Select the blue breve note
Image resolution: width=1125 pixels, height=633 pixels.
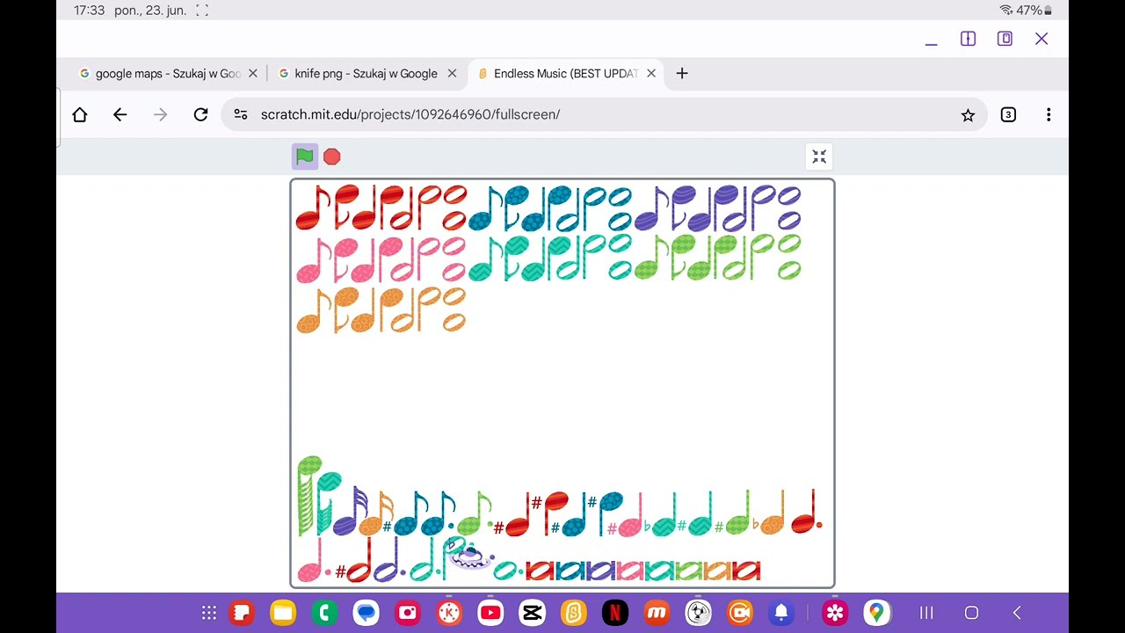click(570, 571)
